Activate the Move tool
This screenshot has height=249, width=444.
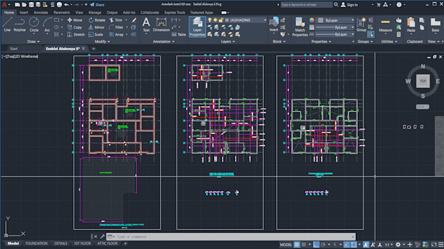pyautogui.click(x=74, y=20)
